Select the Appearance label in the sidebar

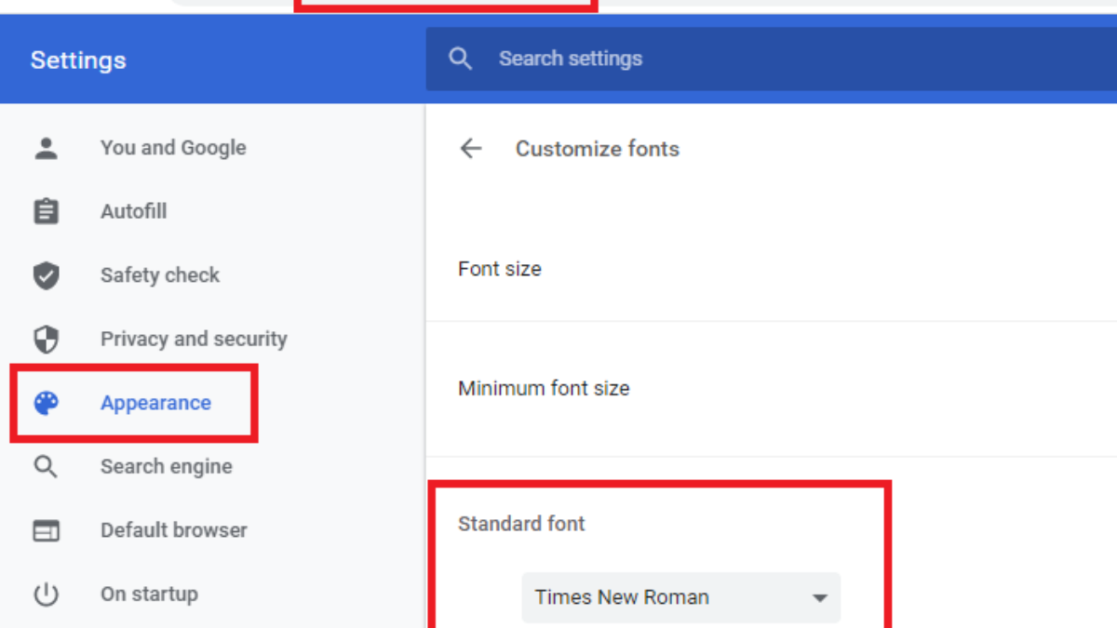click(x=155, y=403)
